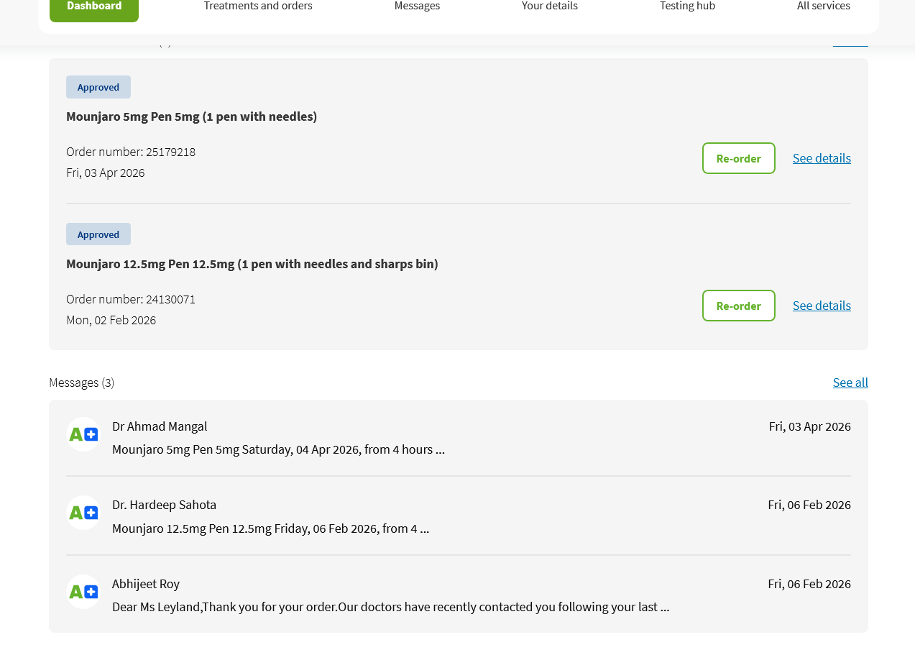Click Dr Ahmad Mangal's avatar icon
Viewport: 915px width, 650px height.
point(83,434)
